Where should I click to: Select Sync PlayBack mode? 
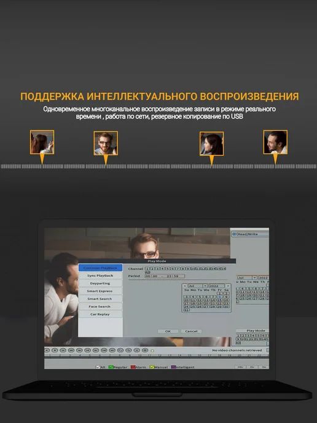[x=100, y=275]
